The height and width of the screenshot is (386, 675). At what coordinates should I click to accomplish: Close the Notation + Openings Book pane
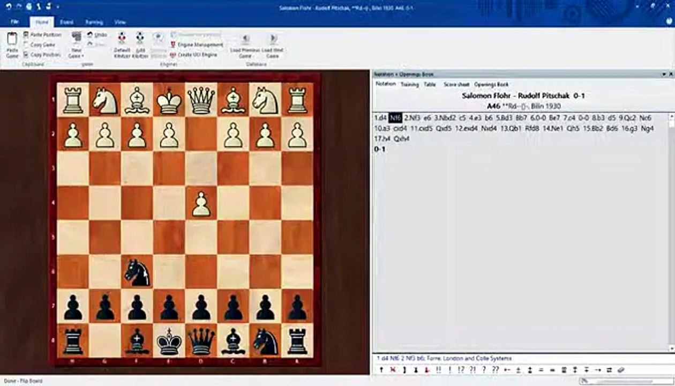pyautogui.click(x=671, y=74)
